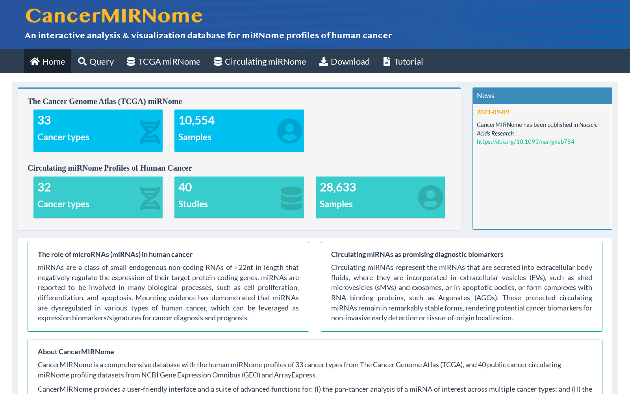Click the TCGA miRNome database icon
This screenshot has width=630, height=394.
131,61
